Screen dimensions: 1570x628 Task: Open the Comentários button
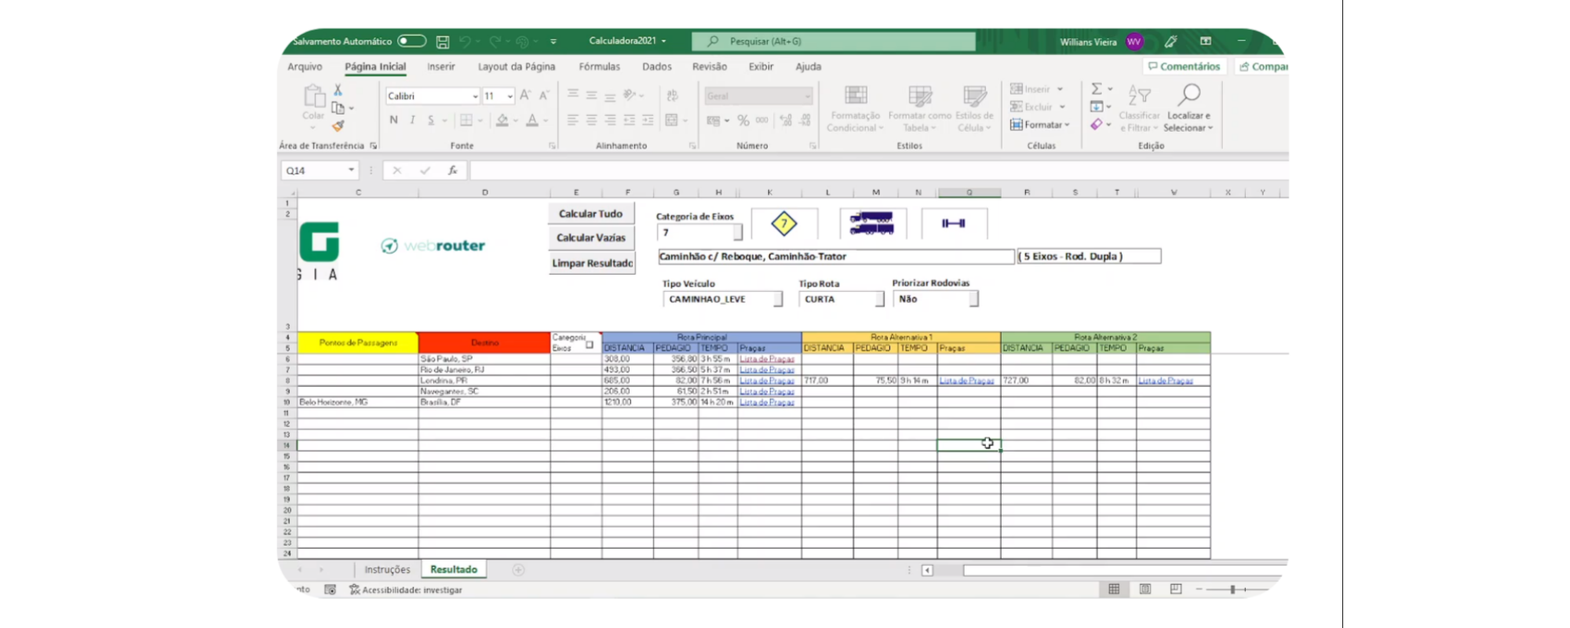[x=1184, y=67]
